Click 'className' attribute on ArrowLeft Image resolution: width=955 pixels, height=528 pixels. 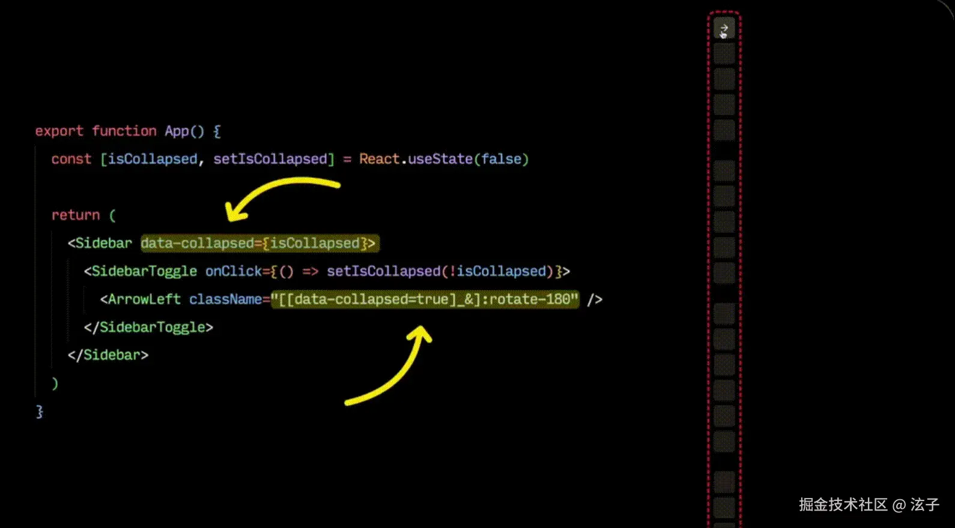click(x=225, y=299)
